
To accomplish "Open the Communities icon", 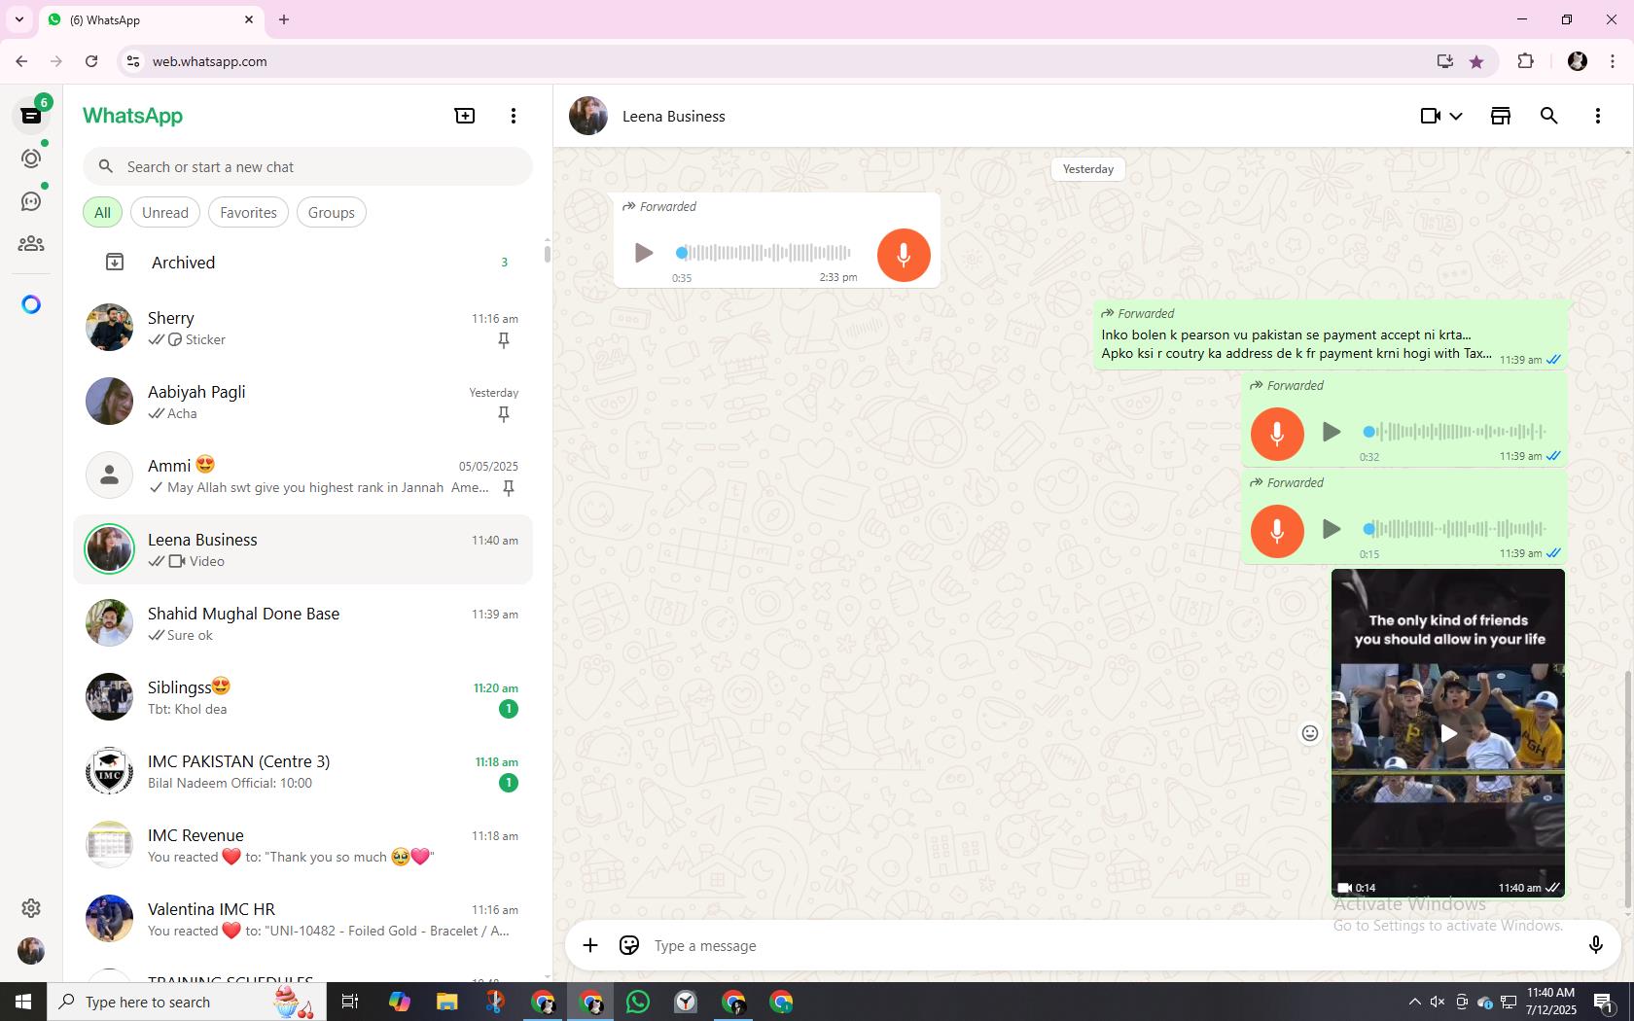I will click(x=31, y=244).
